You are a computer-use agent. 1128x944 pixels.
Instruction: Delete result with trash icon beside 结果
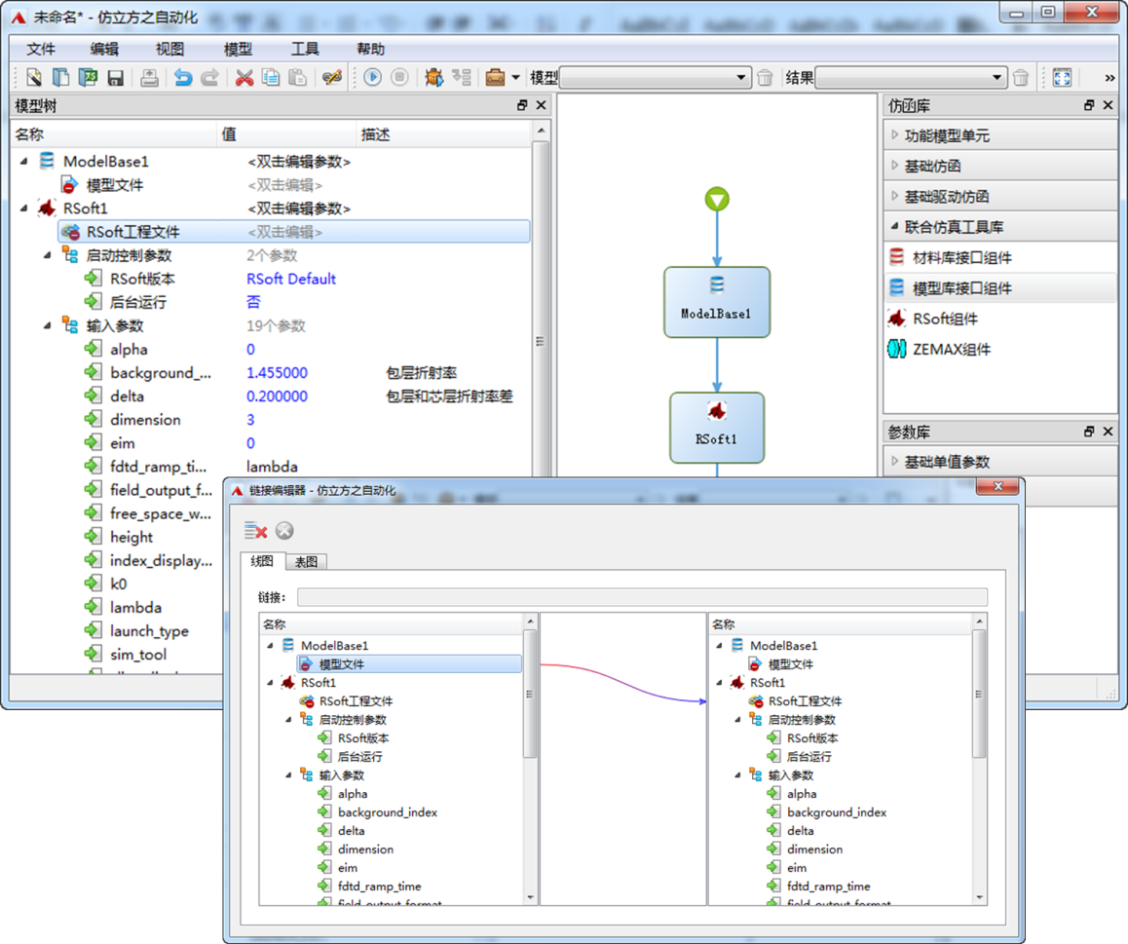point(1021,78)
